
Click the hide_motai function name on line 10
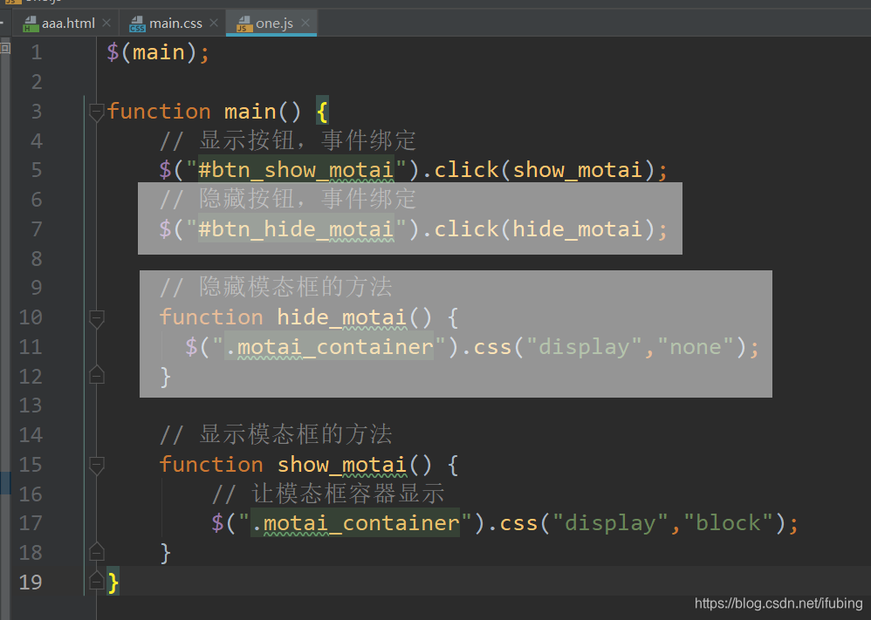pyautogui.click(x=341, y=317)
